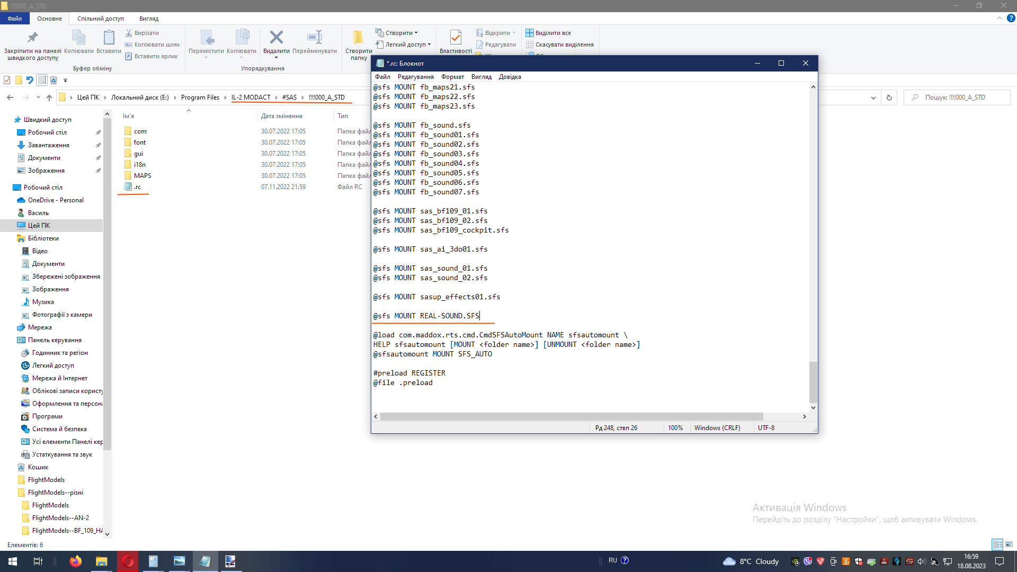Open Notepad's Формат menu
The height and width of the screenshot is (572, 1017).
coord(452,77)
